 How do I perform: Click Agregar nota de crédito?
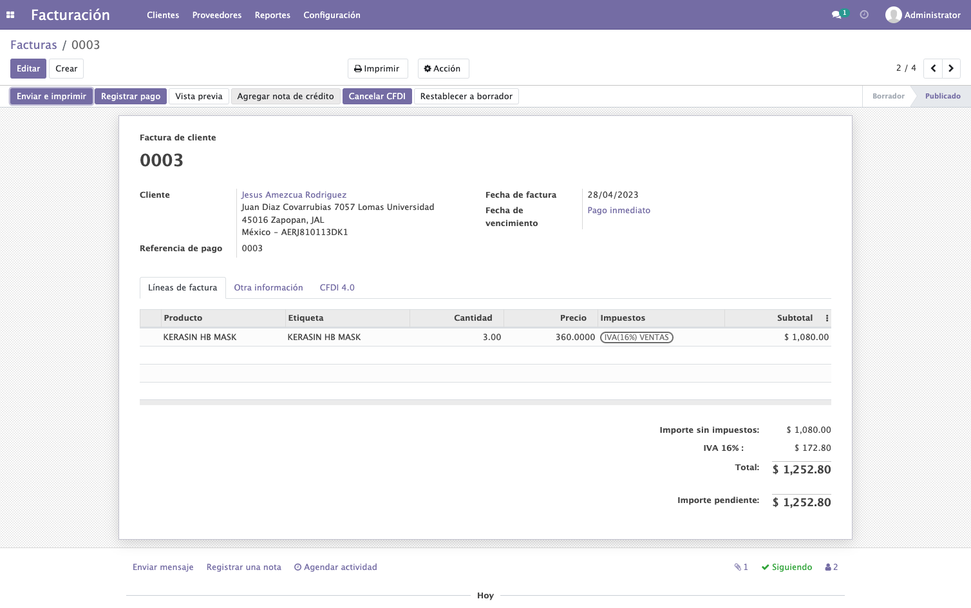(x=286, y=97)
